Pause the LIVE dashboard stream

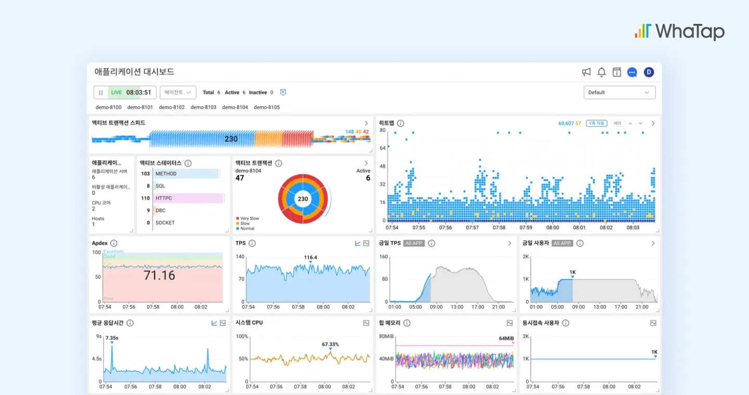pos(101,93)
